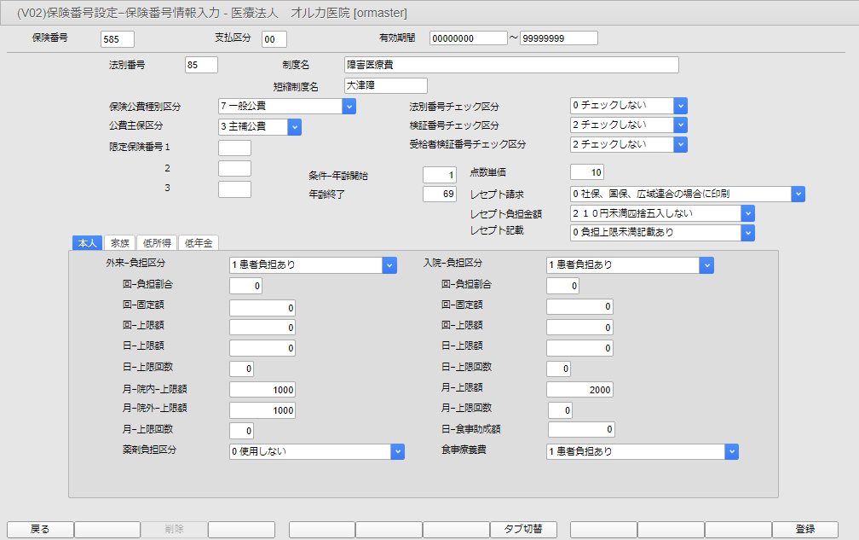
Task: Expand the 食事療養費 dropdown
Action: (x=731, y=451)
